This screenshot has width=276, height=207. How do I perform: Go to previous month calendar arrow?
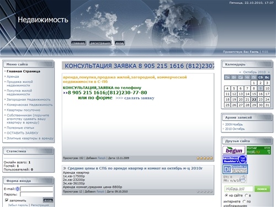point(240,72)
